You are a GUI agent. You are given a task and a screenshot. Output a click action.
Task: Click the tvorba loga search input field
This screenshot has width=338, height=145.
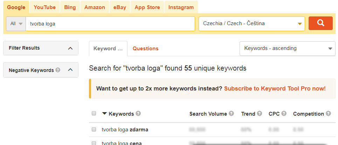[110, 24]
